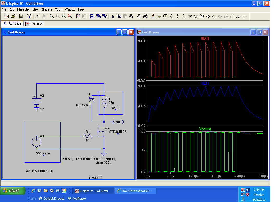Viewport: 275px width, 203px height.
Task: Click the Autorange waveform icon
Action: pyautogui.click(x=78, y=16)
